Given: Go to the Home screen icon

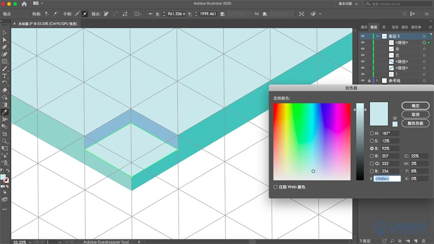Looking at the screenshot, I should click(24, 3).
